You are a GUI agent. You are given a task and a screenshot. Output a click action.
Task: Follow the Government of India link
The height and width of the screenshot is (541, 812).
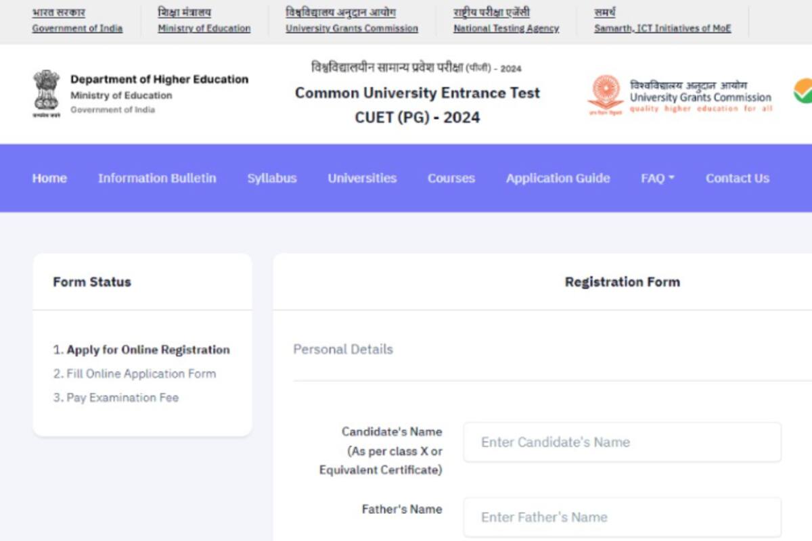pyautogui.click(x=77, y=28)
